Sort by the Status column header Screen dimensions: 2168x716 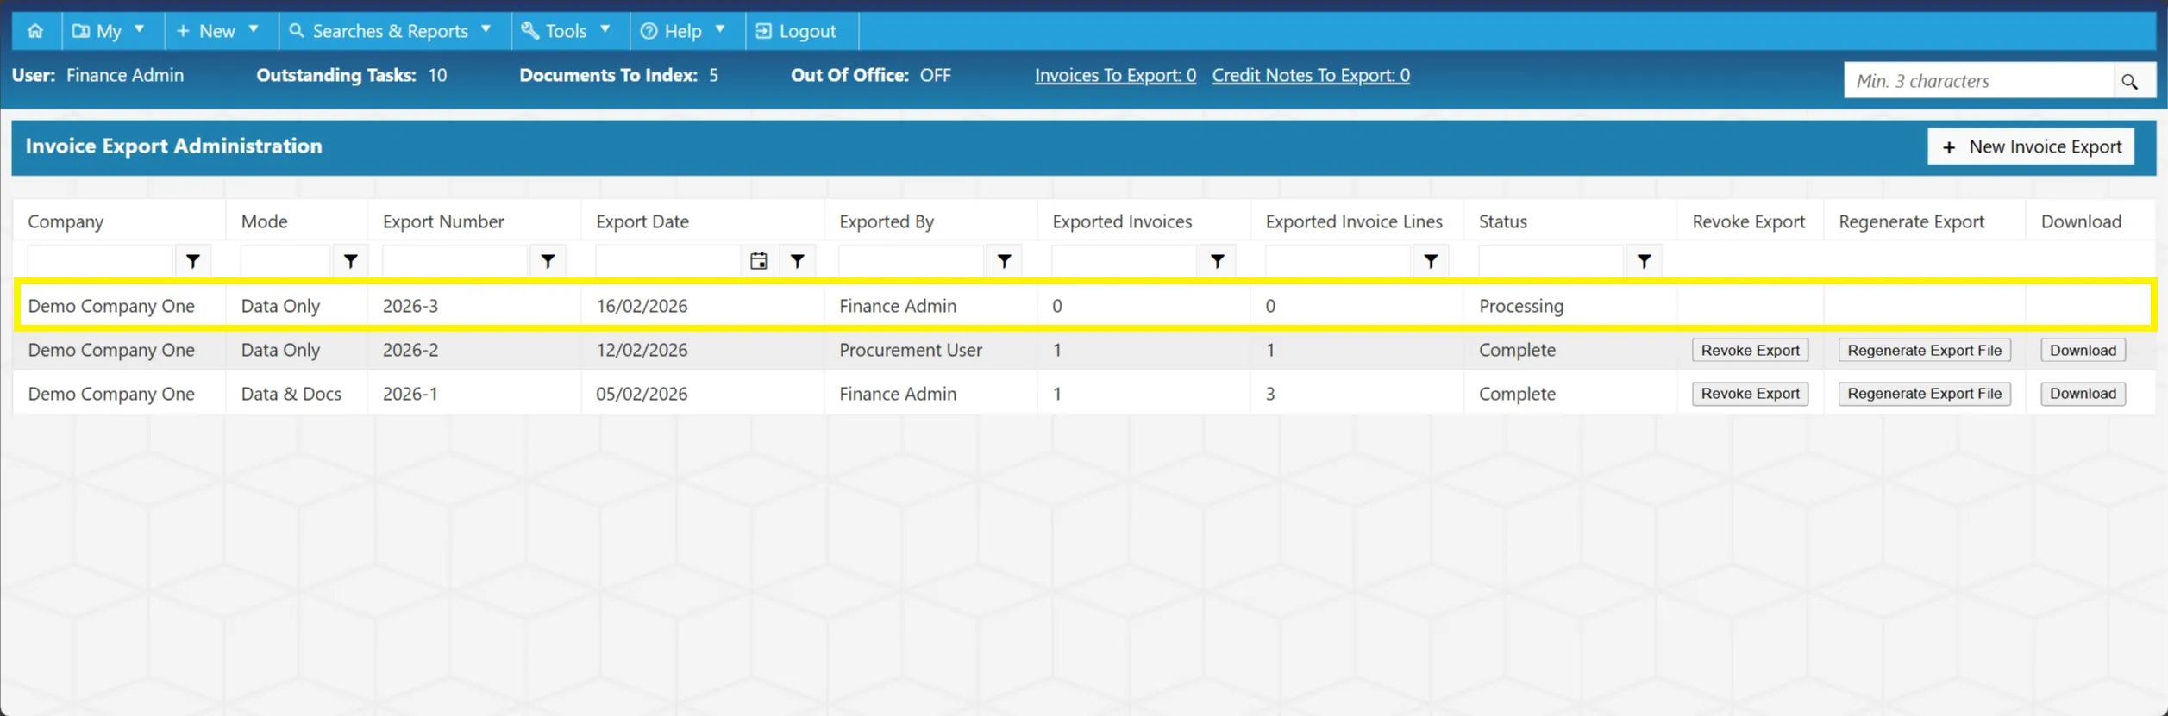point(1503,221)
